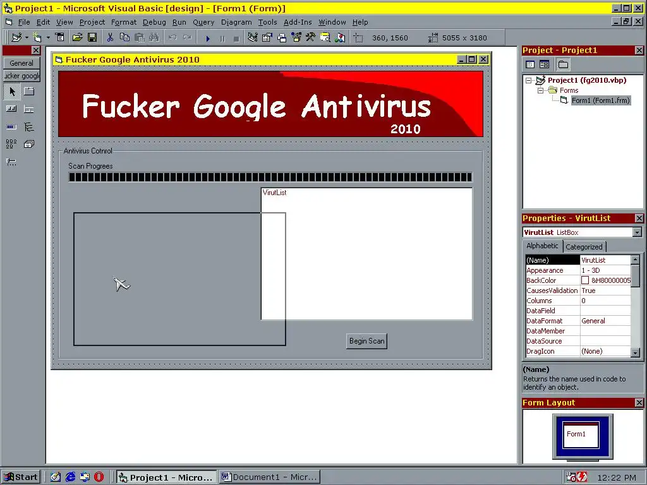
Task: Click the Windows Start button
Action: point(21,477)
